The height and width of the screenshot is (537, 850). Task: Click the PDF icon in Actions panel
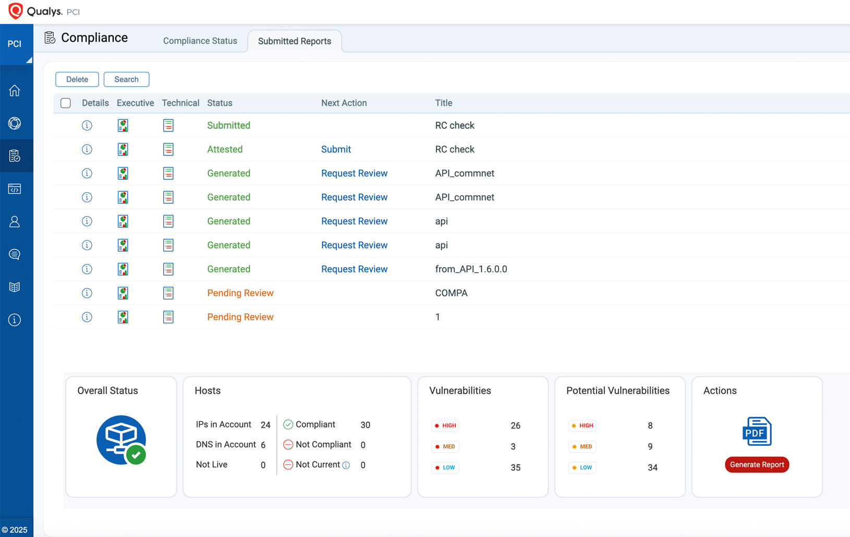click(x=757, y=431)
